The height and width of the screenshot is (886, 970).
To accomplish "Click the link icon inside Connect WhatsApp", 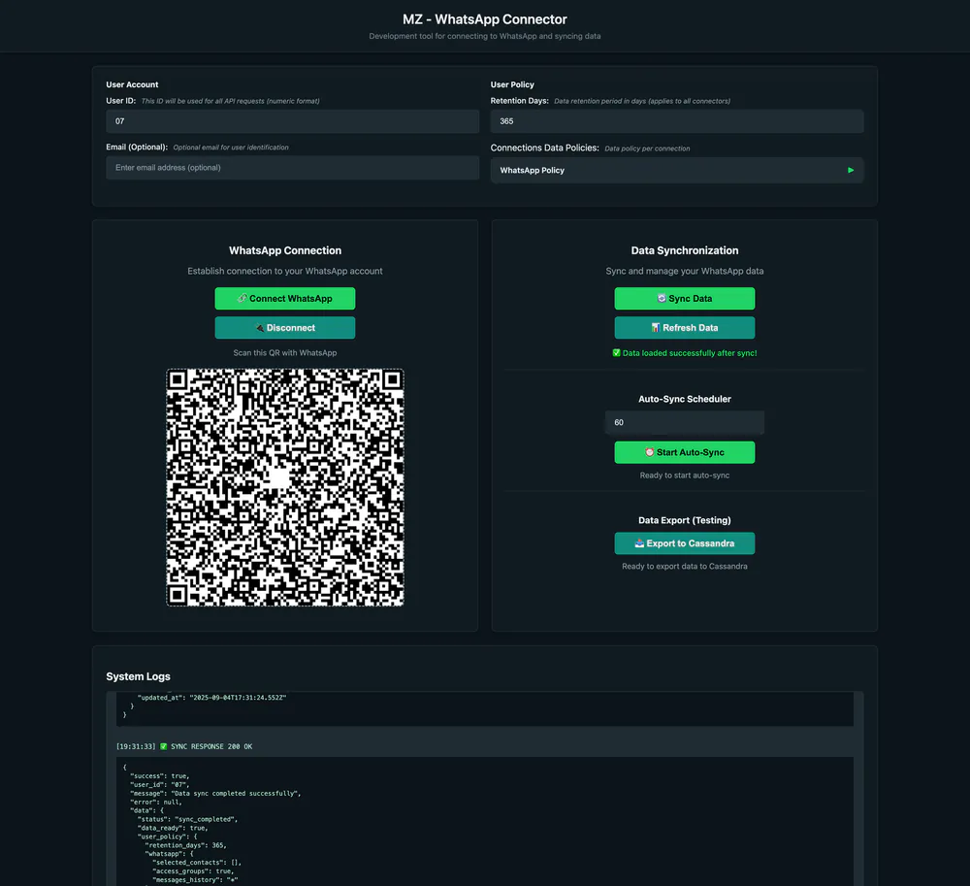I will (242, 298).
